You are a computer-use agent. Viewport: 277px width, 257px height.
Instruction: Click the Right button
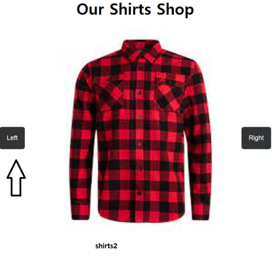(x=256, y=138)
